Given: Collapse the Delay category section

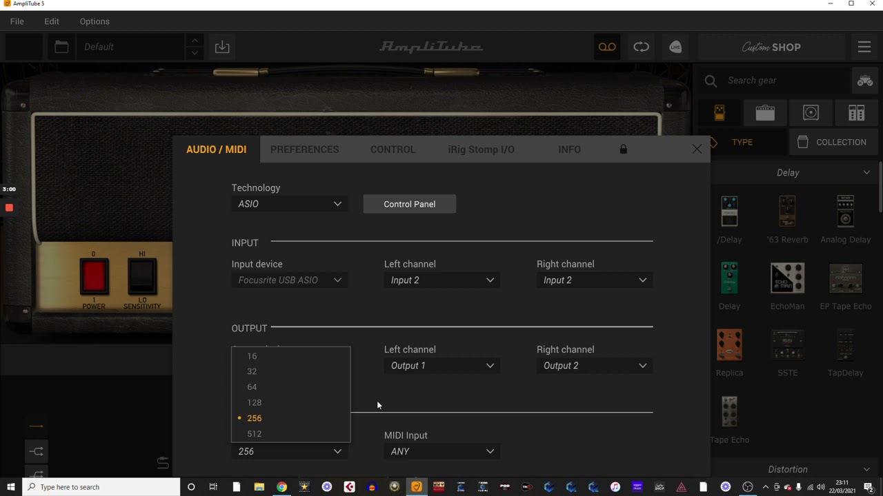Looking at the screenshot, I should click(x=866, y=173).
